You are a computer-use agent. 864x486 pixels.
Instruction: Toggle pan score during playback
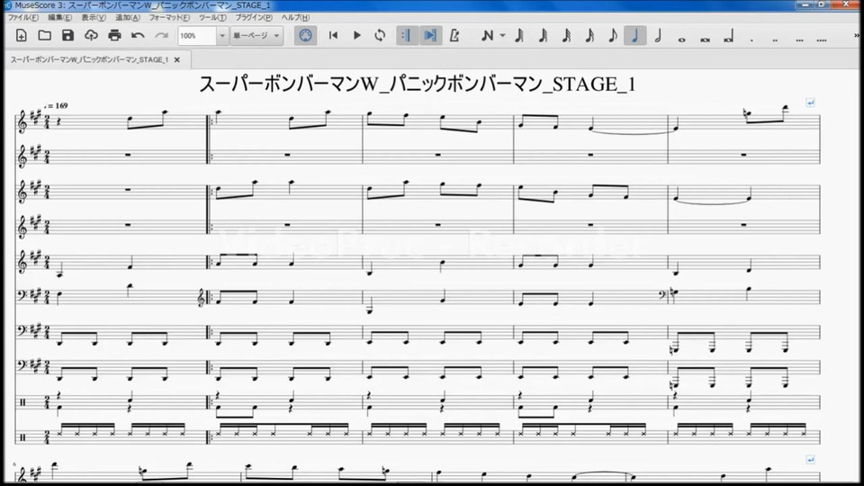[x=430, y=36]
